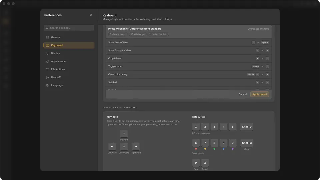
Task: Click the 5 star rating key
Action: coord(233,127)
